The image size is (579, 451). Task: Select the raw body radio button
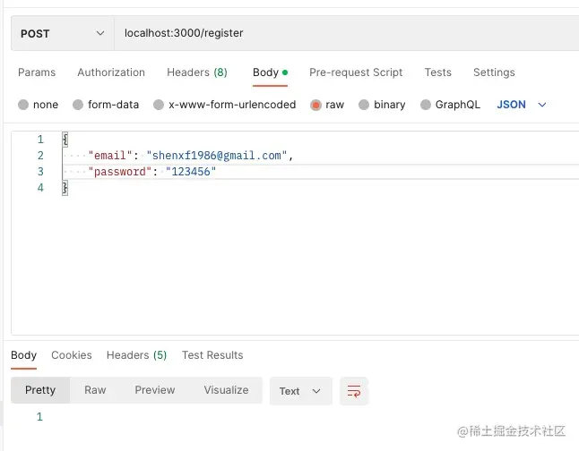point(315,105)
